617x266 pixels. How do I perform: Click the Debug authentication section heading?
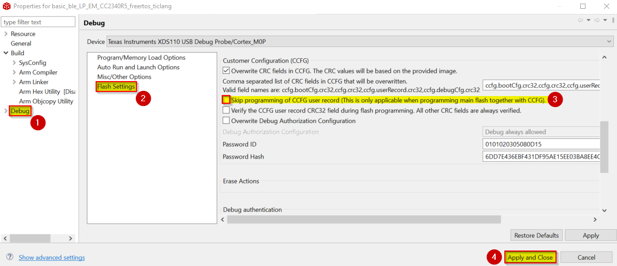252,210
